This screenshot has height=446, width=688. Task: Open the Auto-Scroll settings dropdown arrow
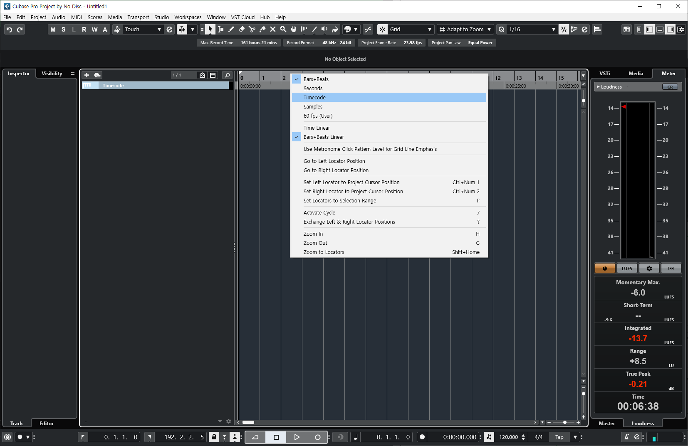pyautogui.click(x=193, y=30)
